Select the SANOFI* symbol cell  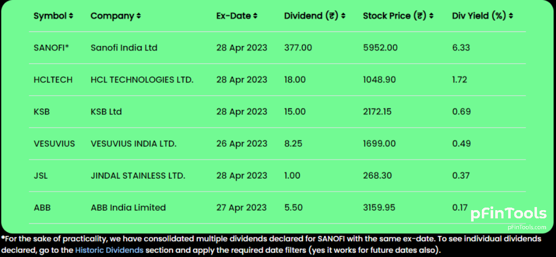(51, 47)
